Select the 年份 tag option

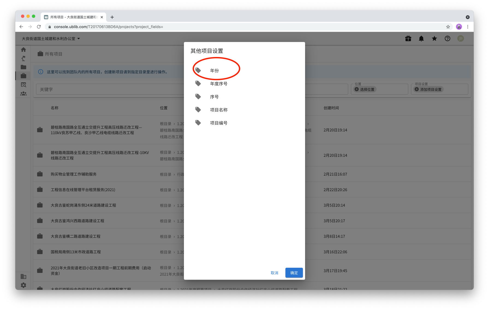click(x=214, y=71)
